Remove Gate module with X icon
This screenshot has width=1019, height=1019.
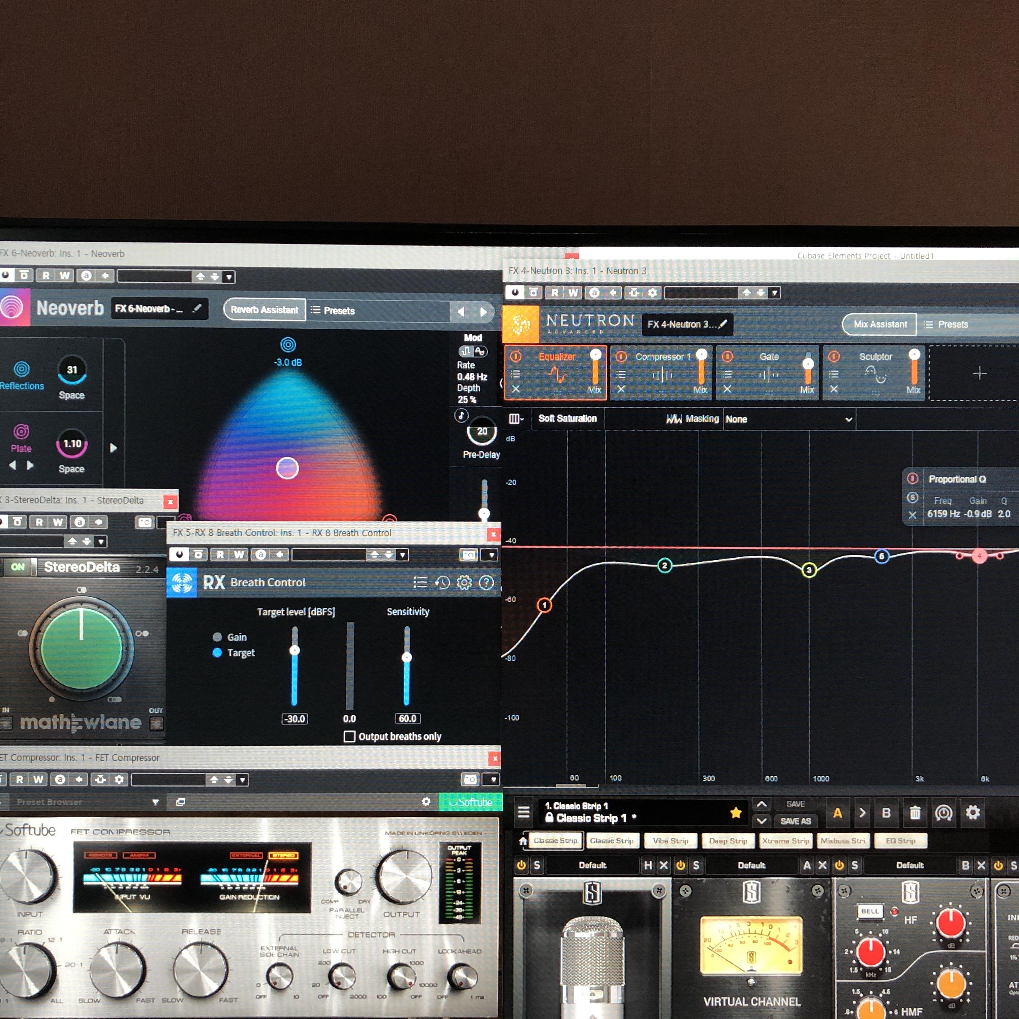pos(727,389)
